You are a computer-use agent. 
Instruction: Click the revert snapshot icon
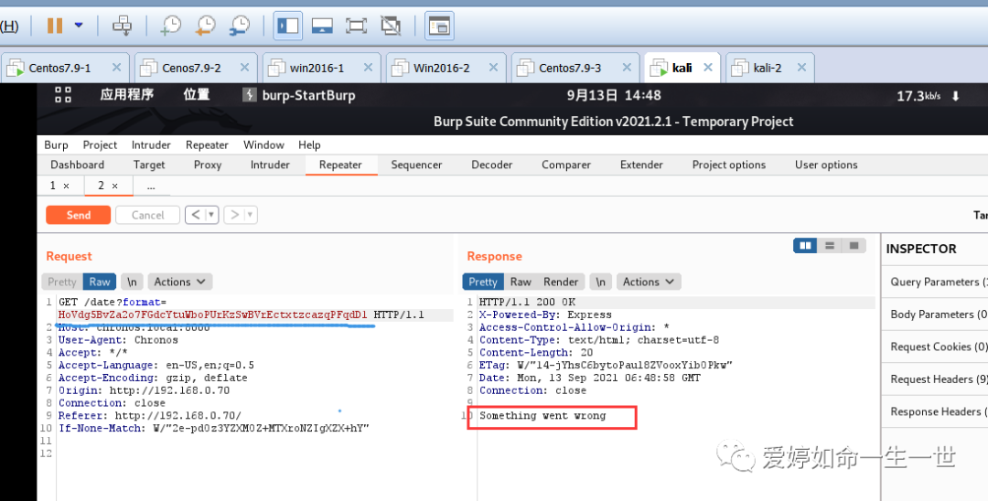tap(206, 26)
